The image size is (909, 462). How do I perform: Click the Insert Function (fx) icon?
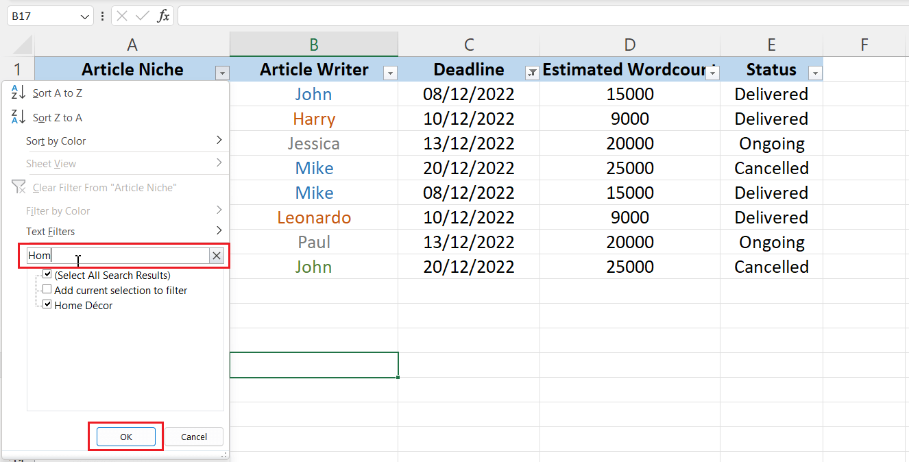163,15
